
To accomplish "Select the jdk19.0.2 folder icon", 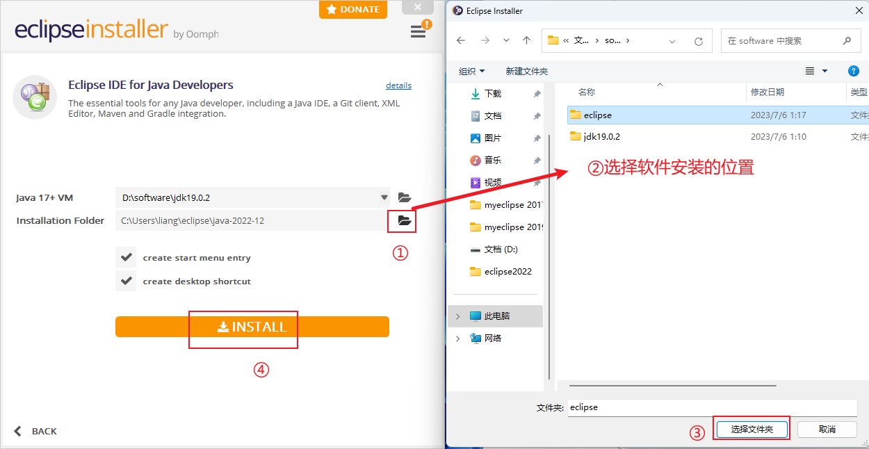I will pyautogui.click(x=575, y=136).
